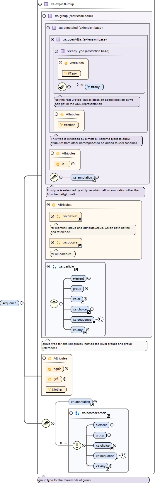The image size is (155, 484).
Task: Click the sequence compositor icon beside ##any
Action: click(62, 87)
